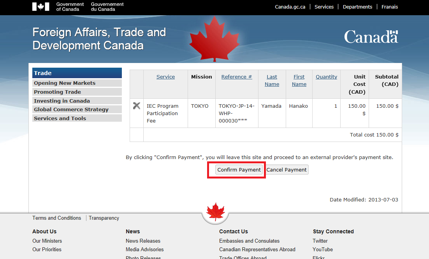The width and height of the screenshot is (429, 259).
Task: Open Our Priorities link
Action: (x=47, y=249)
